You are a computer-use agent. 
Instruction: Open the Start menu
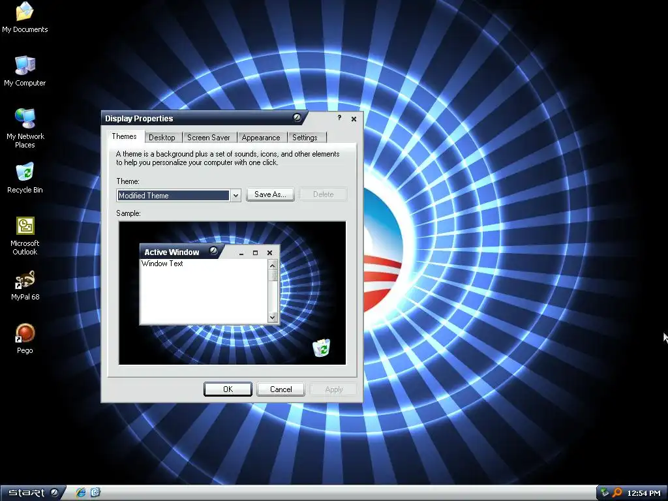tap(33, 493)
